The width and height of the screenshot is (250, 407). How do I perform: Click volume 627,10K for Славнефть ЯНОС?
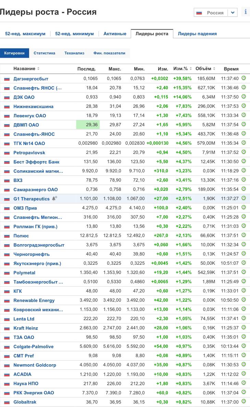207,88
